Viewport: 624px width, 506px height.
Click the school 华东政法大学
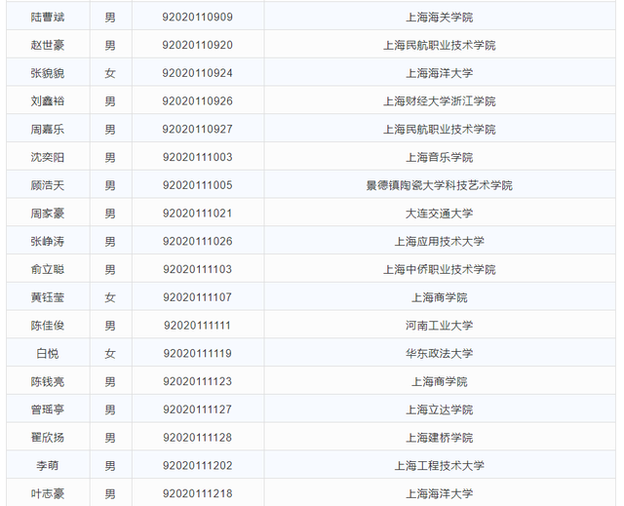pos(440,353)
